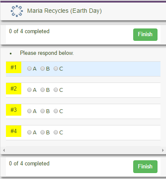Click the top green Finish button
The height and width of the screenshot is (179, 166).
pos(145,34)
